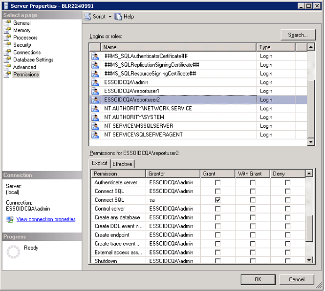This screenshot has height=291, width=325.
Task: Click the Advanced page icon
Action: click(7, 67)
